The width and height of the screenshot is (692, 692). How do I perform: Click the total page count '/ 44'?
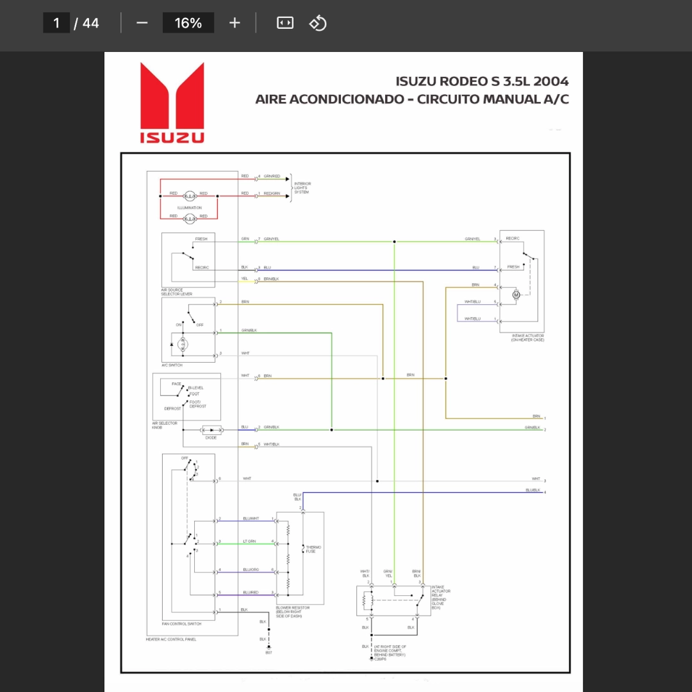pyautogui.click(x=86, y=23)
